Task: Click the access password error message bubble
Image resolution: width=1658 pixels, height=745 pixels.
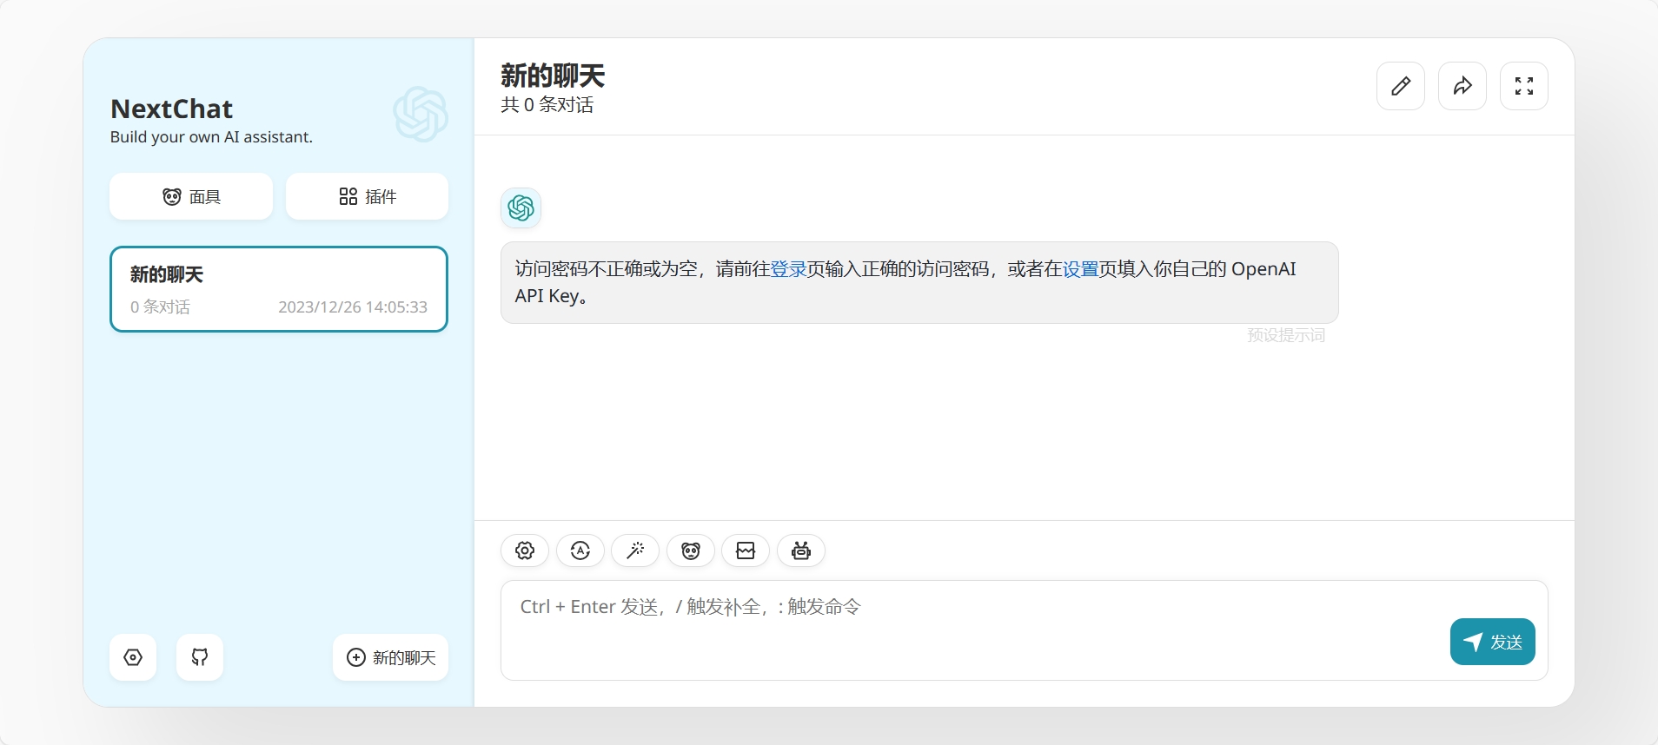Action: [x=919, y=282]
